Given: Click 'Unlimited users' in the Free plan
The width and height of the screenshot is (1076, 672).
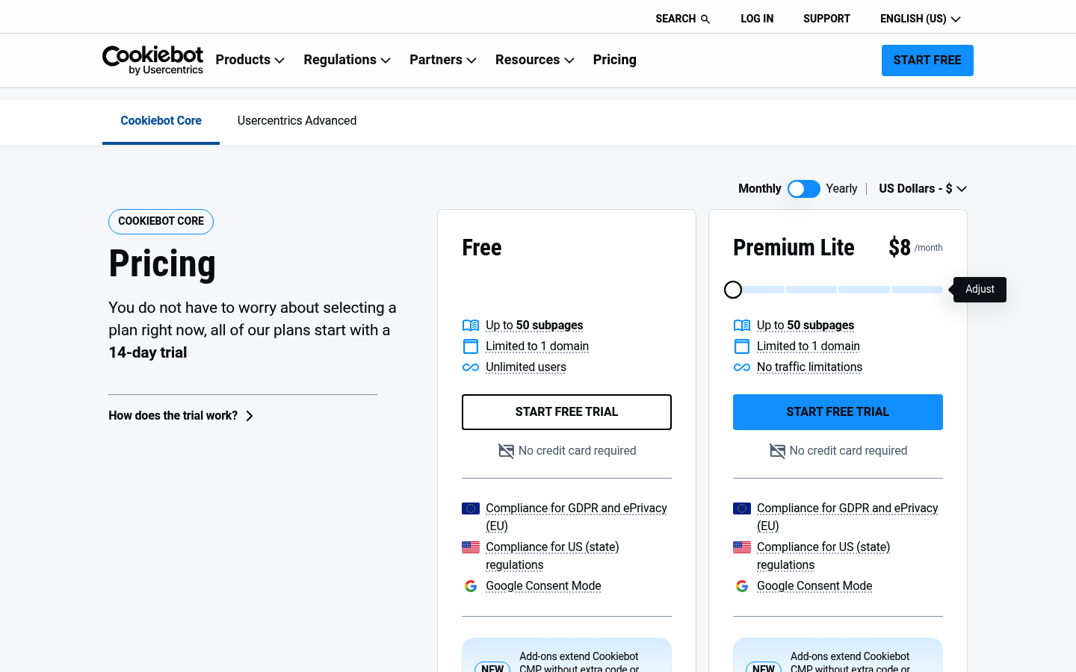Looking at the screenshot, I should [x=526, y=367].
